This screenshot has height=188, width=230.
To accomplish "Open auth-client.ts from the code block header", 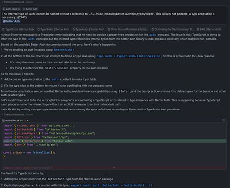I will coord(12,120).
